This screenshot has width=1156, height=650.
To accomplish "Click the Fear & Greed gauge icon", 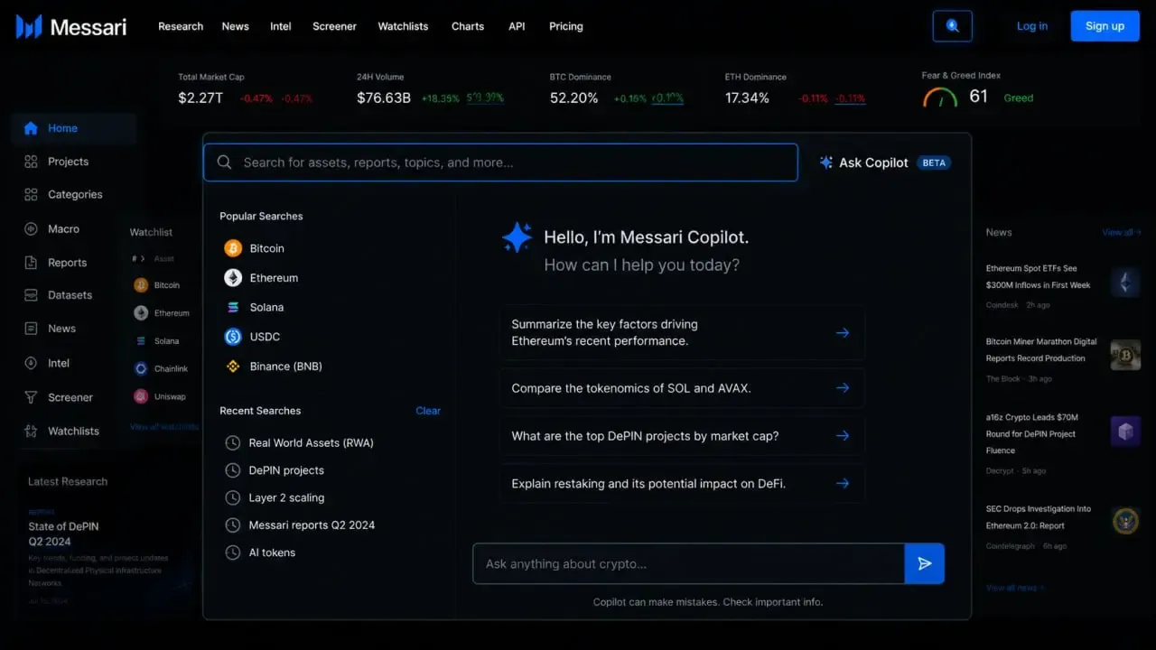I will tap(940, 97).
